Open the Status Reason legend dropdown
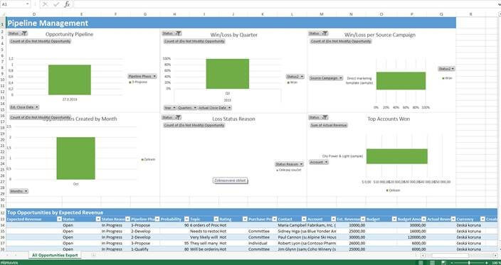 289,164
